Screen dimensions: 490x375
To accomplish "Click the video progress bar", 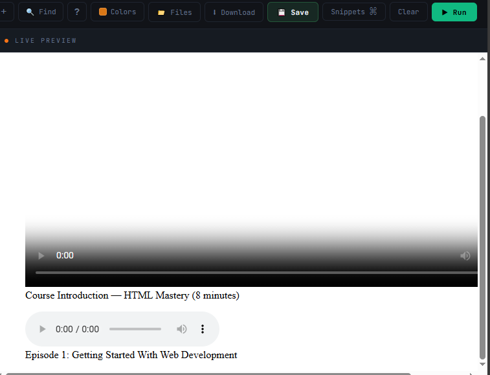I will [256, 273].
